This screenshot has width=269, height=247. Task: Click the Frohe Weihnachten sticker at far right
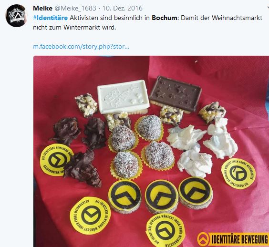[238, 174]
